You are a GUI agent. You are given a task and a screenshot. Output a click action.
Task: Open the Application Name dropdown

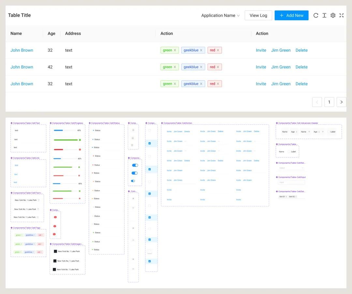click(x=220, y=16)
